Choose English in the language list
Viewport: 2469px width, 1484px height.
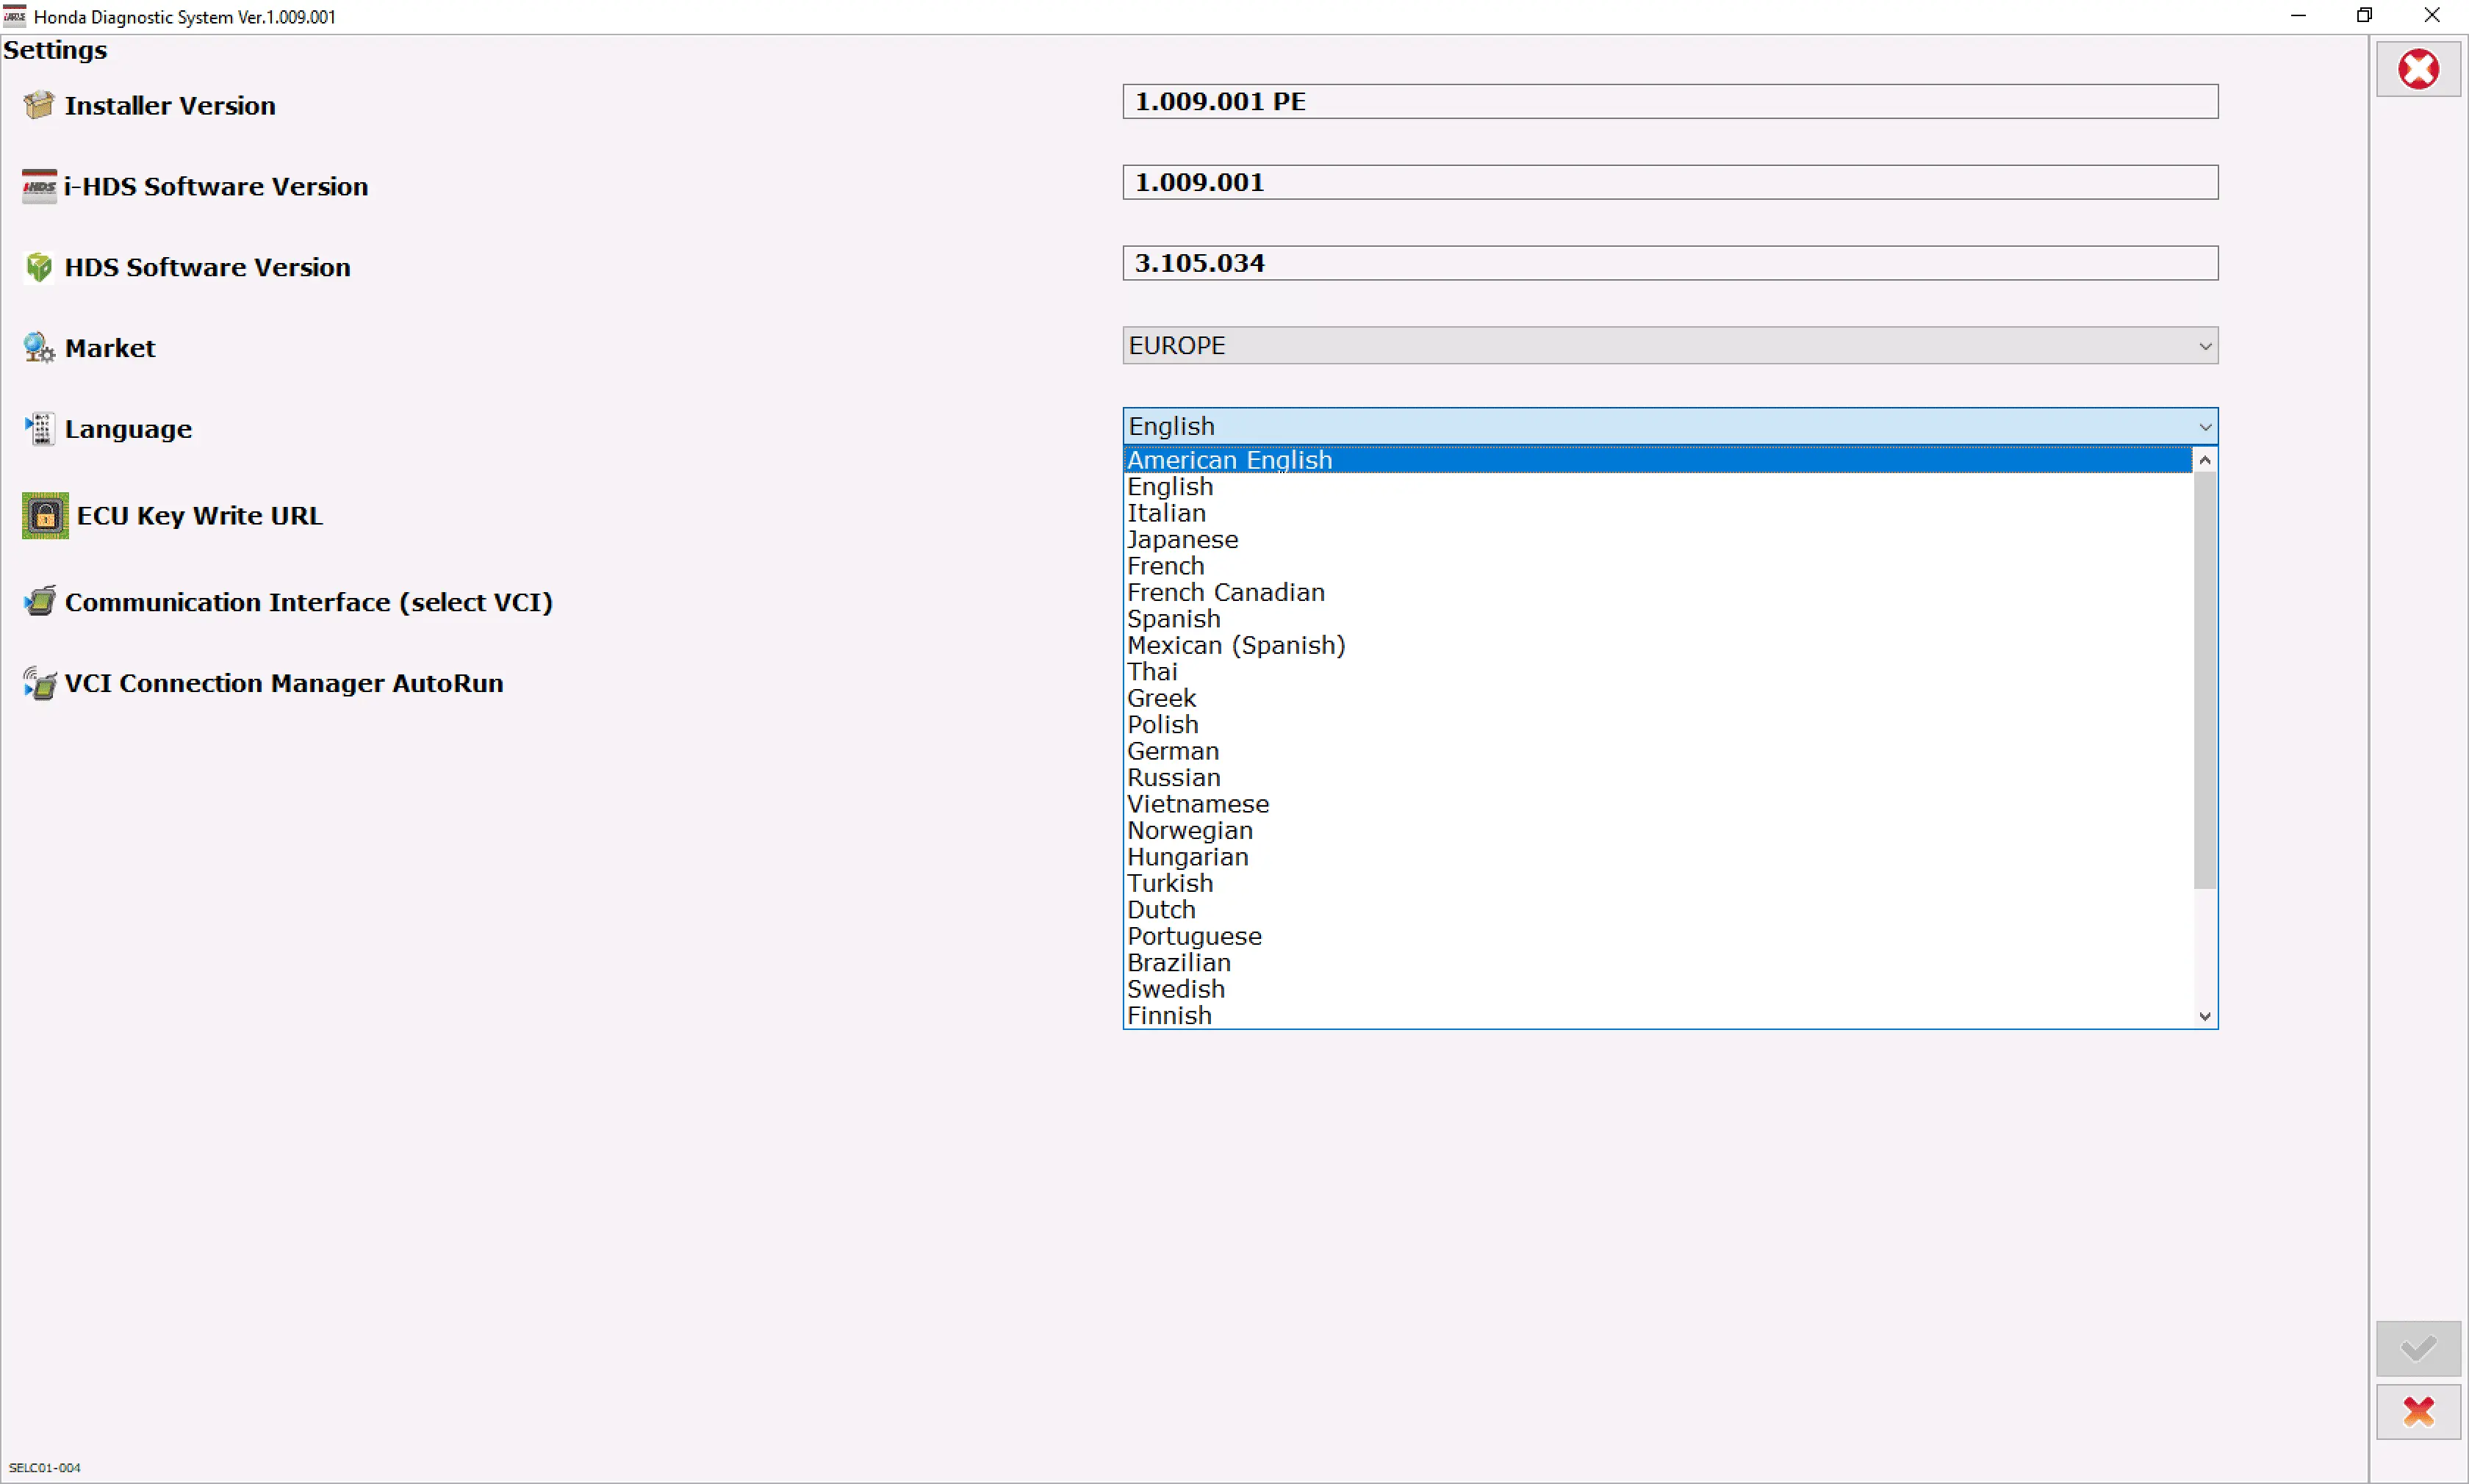coord(1658,487)
